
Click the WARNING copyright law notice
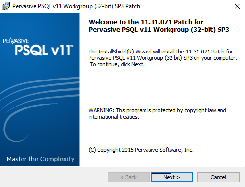tap(157, 113)
